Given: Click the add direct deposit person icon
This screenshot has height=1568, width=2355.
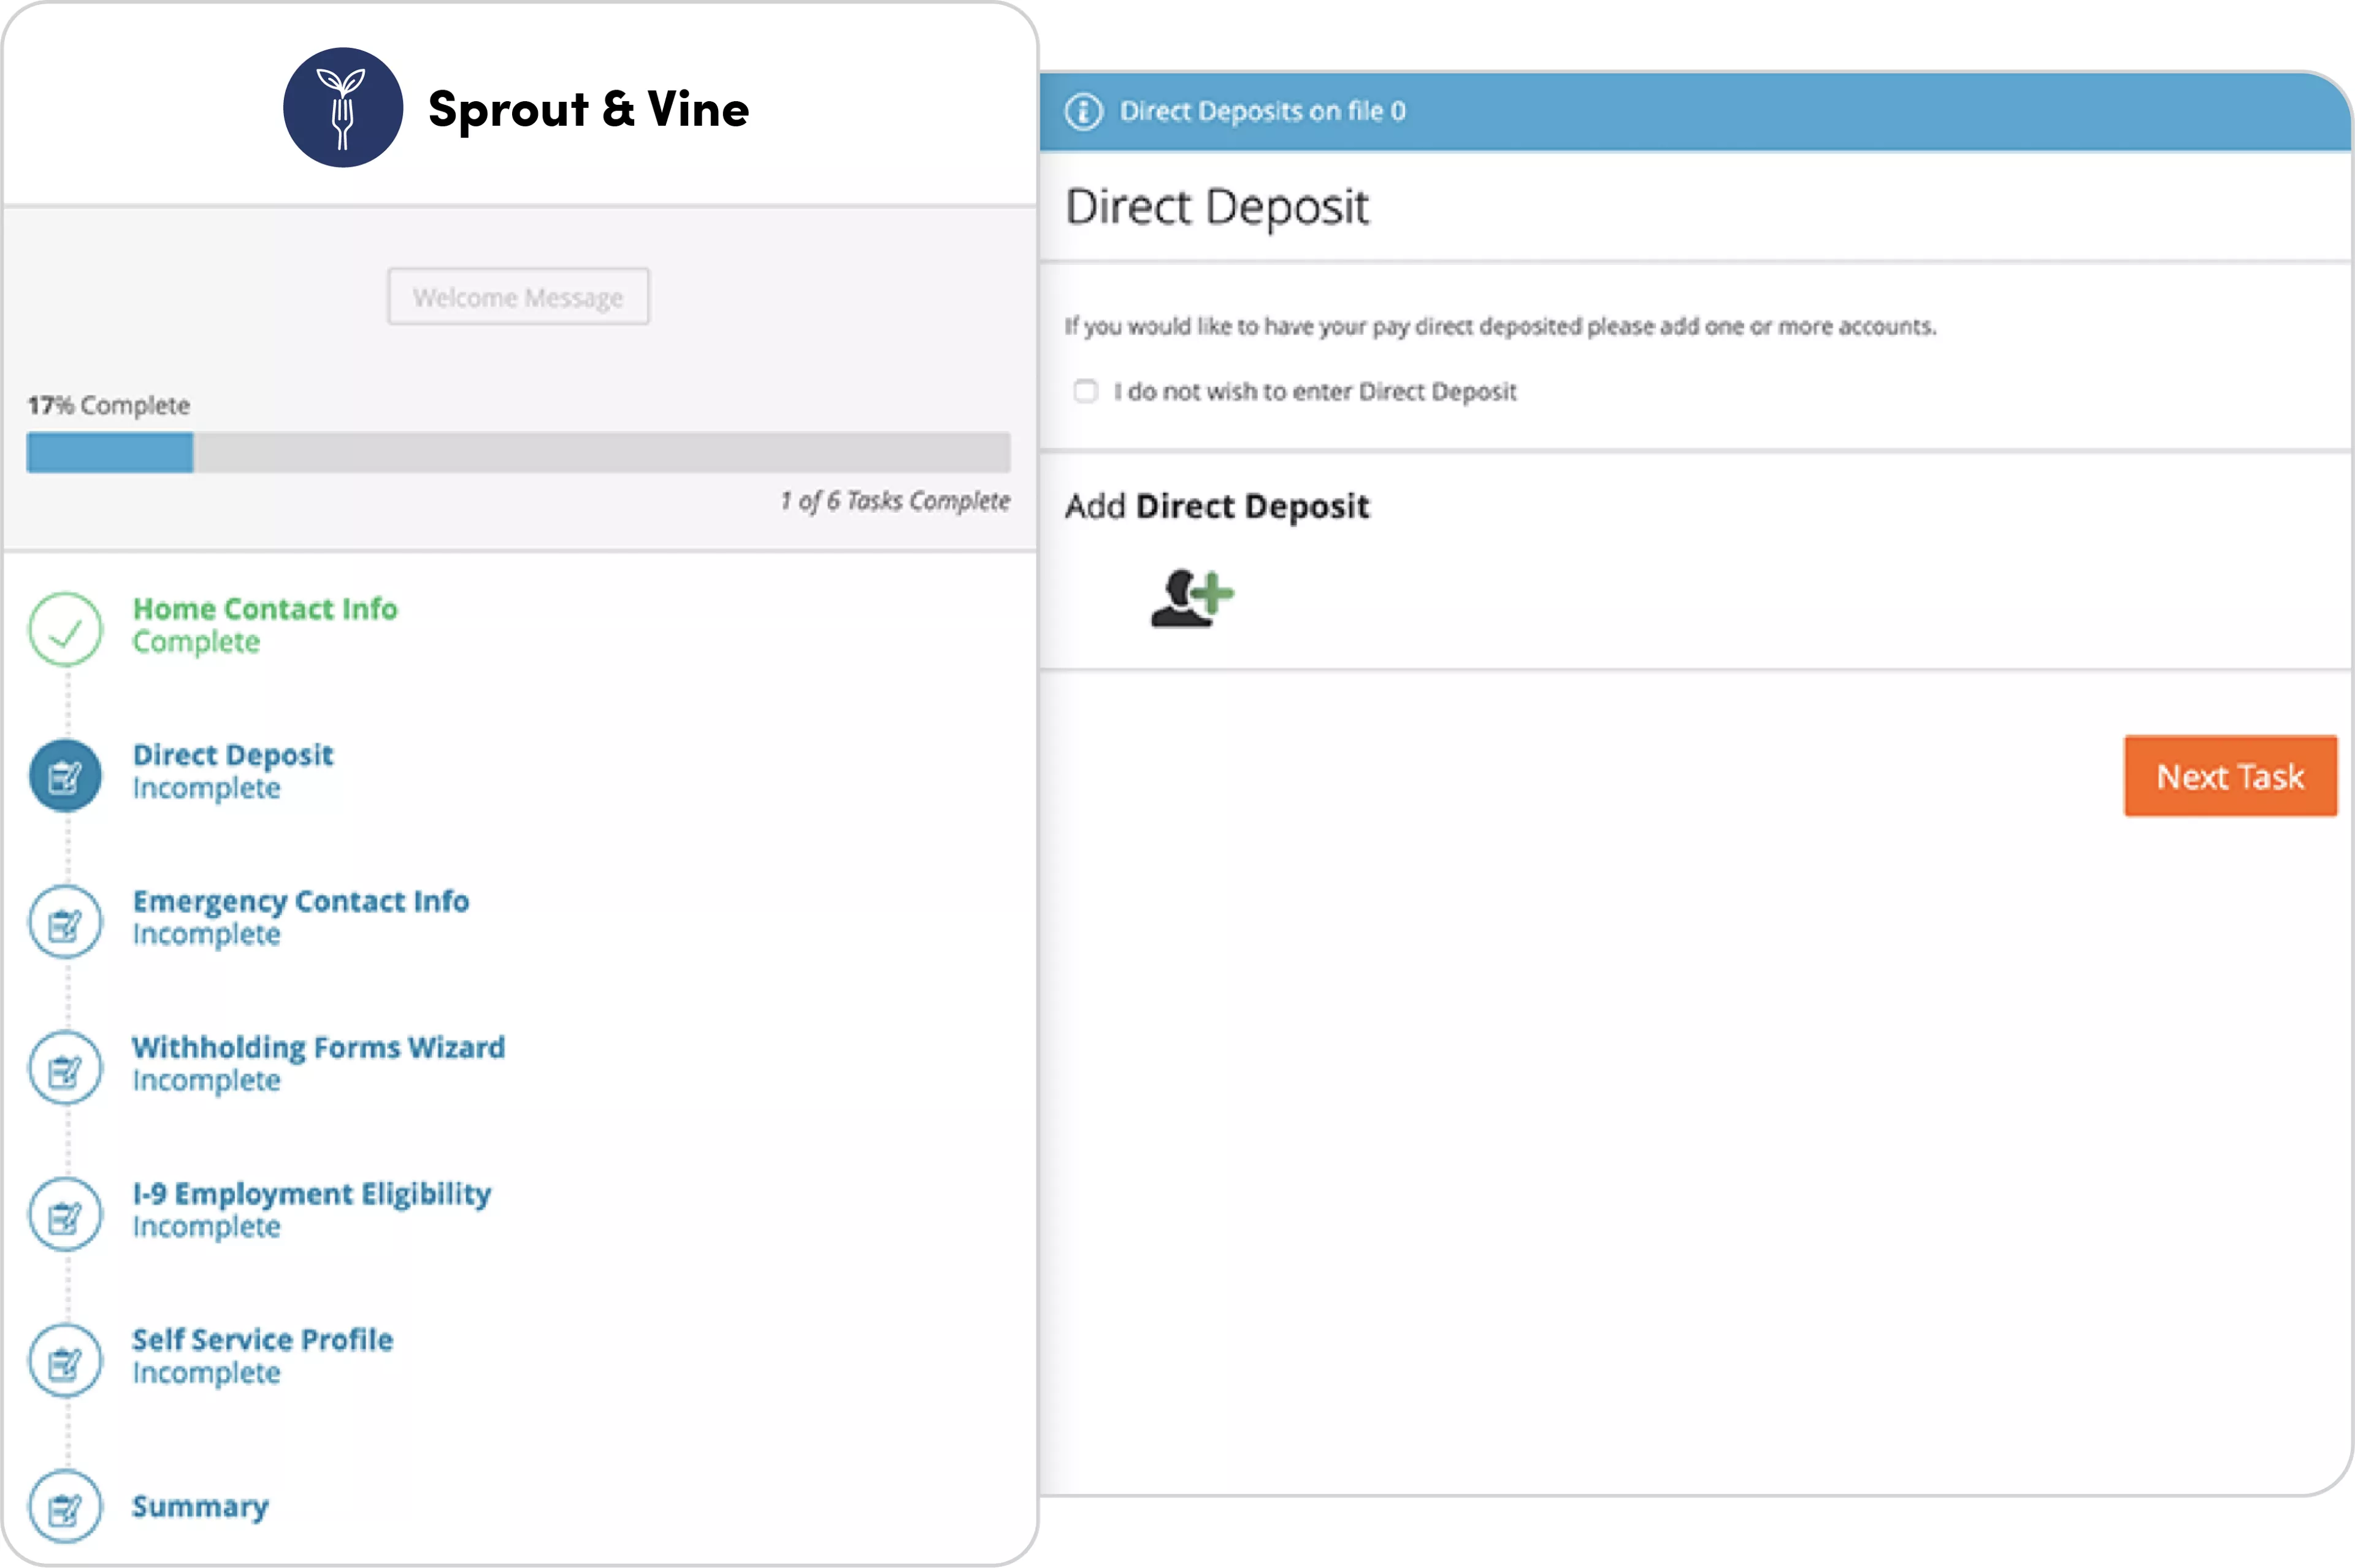Looking at the screenshot, I should pos(1191,598).
